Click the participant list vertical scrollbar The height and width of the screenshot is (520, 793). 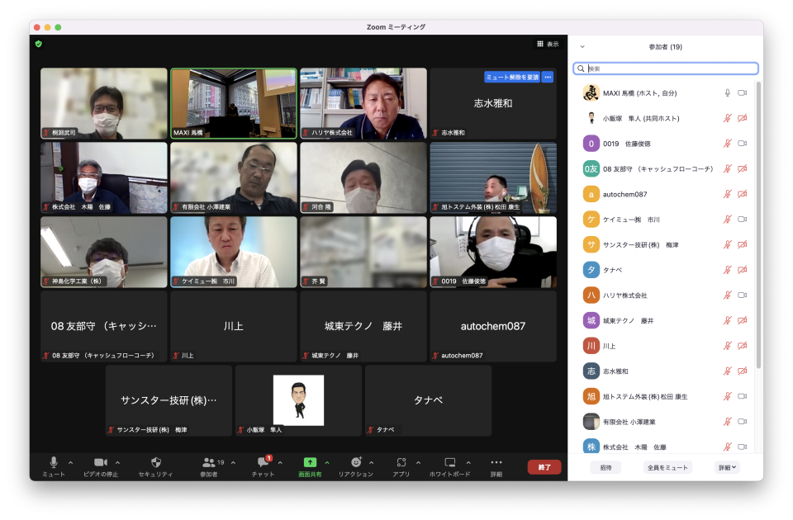click(758, 223)
